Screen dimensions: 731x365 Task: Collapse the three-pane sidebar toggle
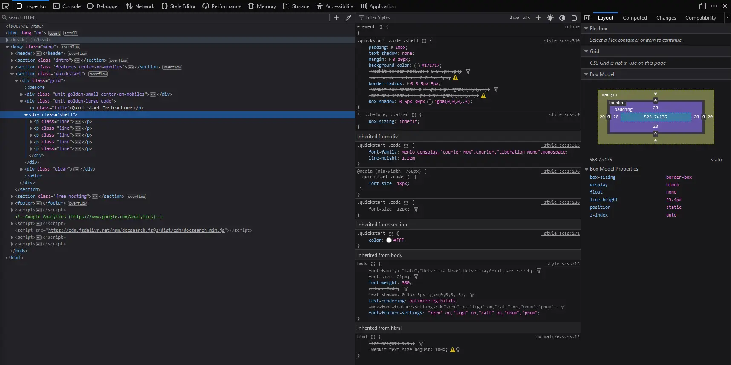click(587, 17)
